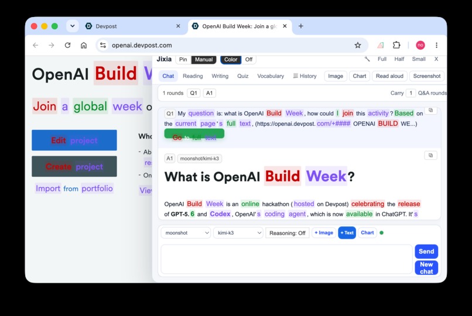Click the blue Edit project button
The width and height of the screenshot is (472, 316).
74,140
